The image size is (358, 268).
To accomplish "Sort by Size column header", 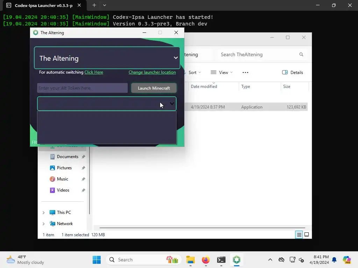I will click(x=287, y=87).
